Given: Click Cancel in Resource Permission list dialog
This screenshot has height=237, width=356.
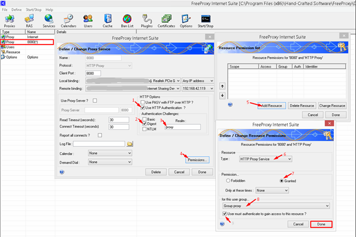Looking at the screenshot, I should click(313, 115).
